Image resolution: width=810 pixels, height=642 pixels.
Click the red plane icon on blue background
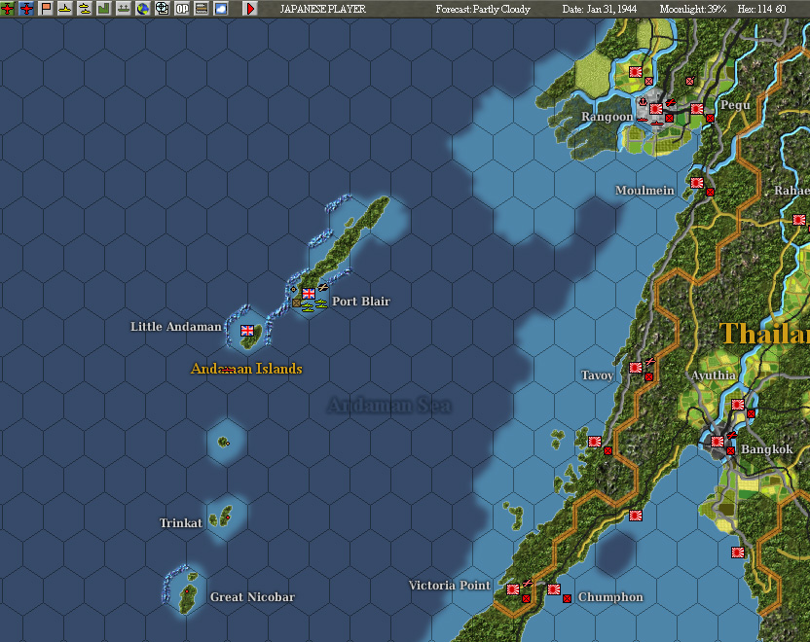26,8
